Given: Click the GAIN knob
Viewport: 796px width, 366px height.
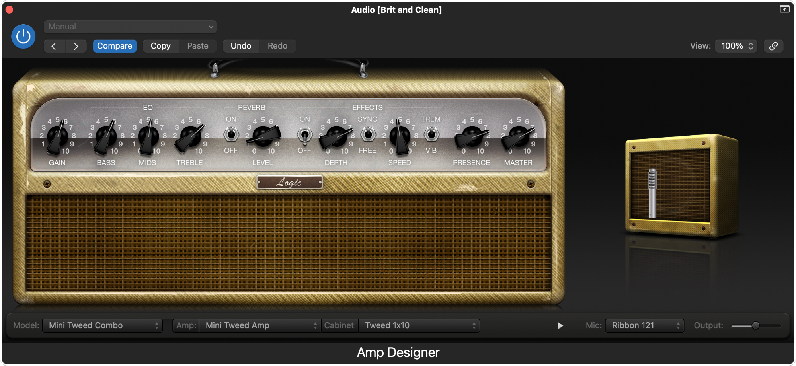Looking at the screenshot, I should coord(58,137).
